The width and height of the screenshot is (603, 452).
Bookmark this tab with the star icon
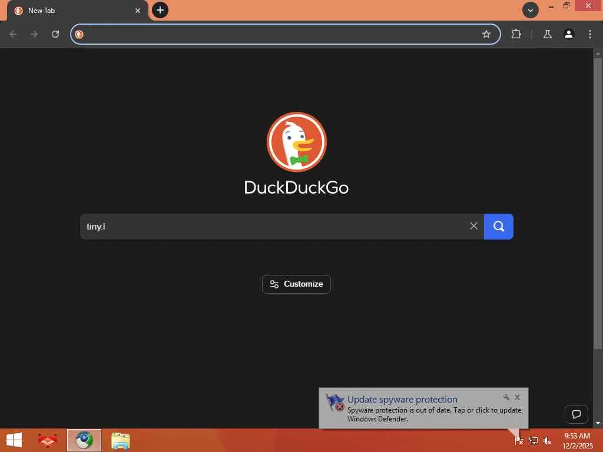(486, 34)
